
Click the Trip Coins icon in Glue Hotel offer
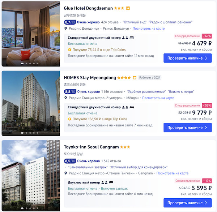[69, 50]
